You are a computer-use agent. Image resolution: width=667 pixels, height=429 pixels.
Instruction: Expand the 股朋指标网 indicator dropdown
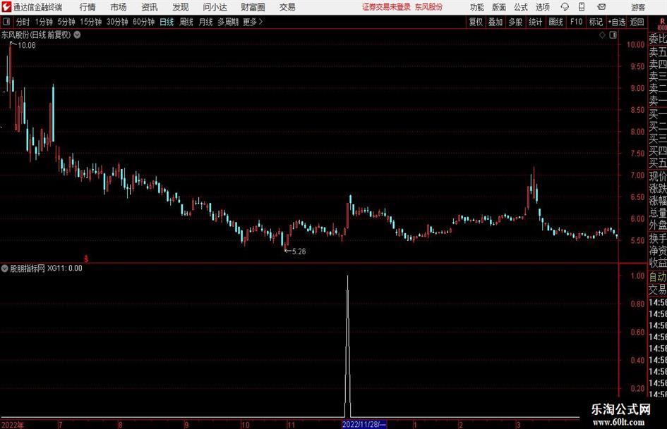coord(5,268)
